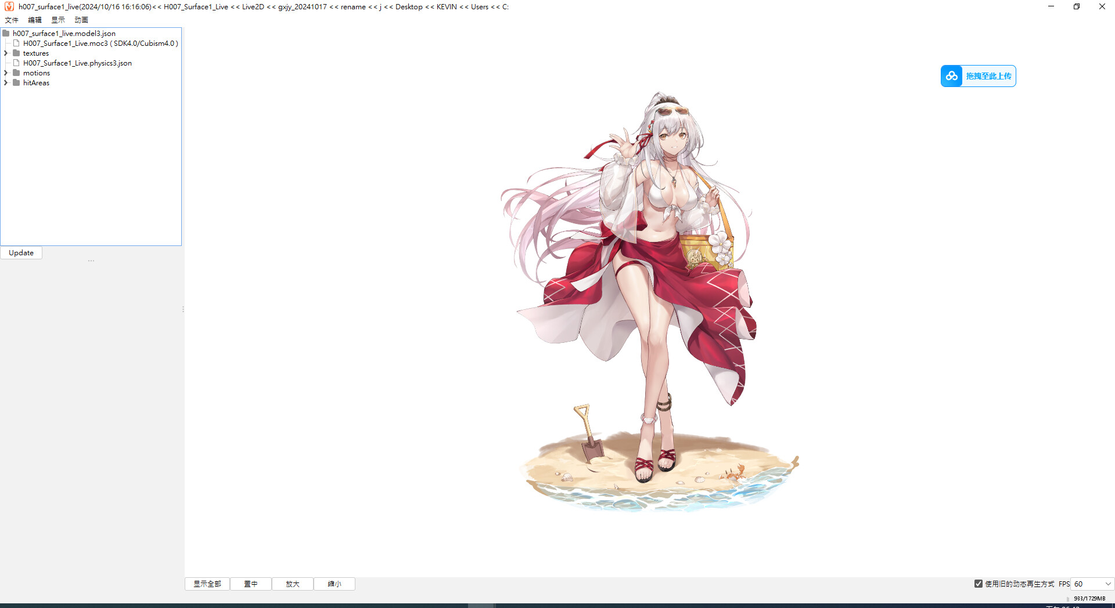Open the 编辑 menu
This screenshot has width=1115, height=608.
(x=35, y=20)
